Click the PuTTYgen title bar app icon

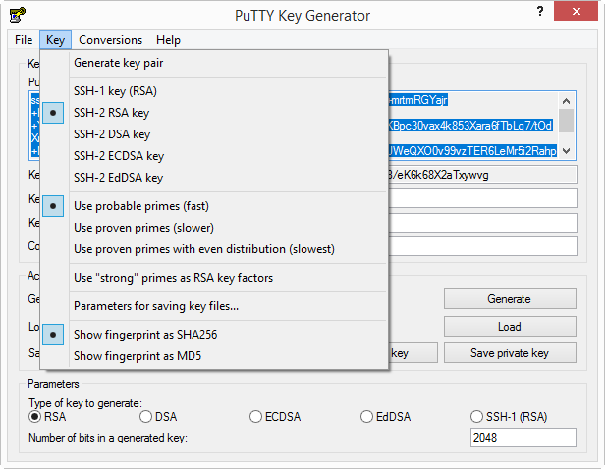(x=17, y=15)
